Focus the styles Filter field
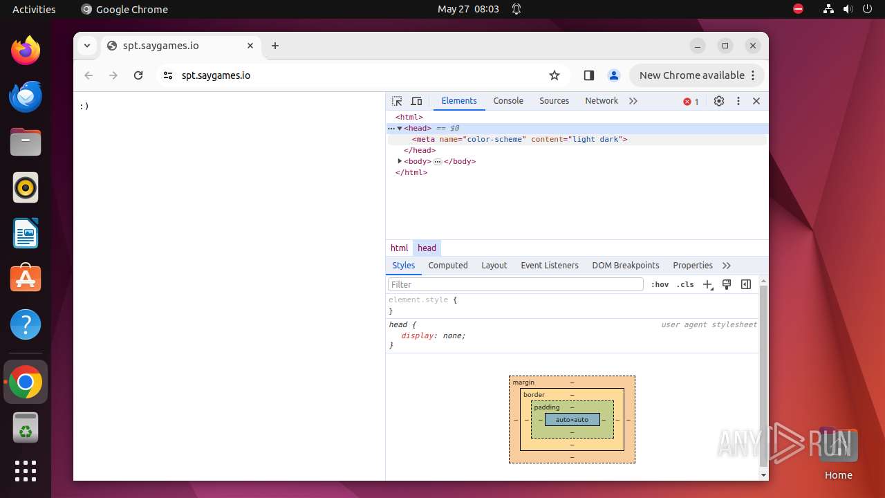 (516, 284)
